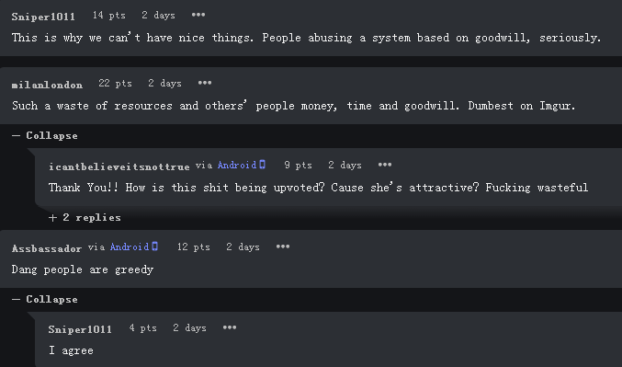
Task: Open Assbassador's user profile
Action: (47, 248)
